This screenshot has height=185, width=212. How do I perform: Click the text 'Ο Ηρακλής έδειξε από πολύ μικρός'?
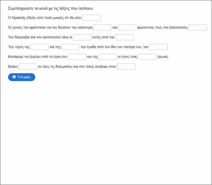(36, 18)
